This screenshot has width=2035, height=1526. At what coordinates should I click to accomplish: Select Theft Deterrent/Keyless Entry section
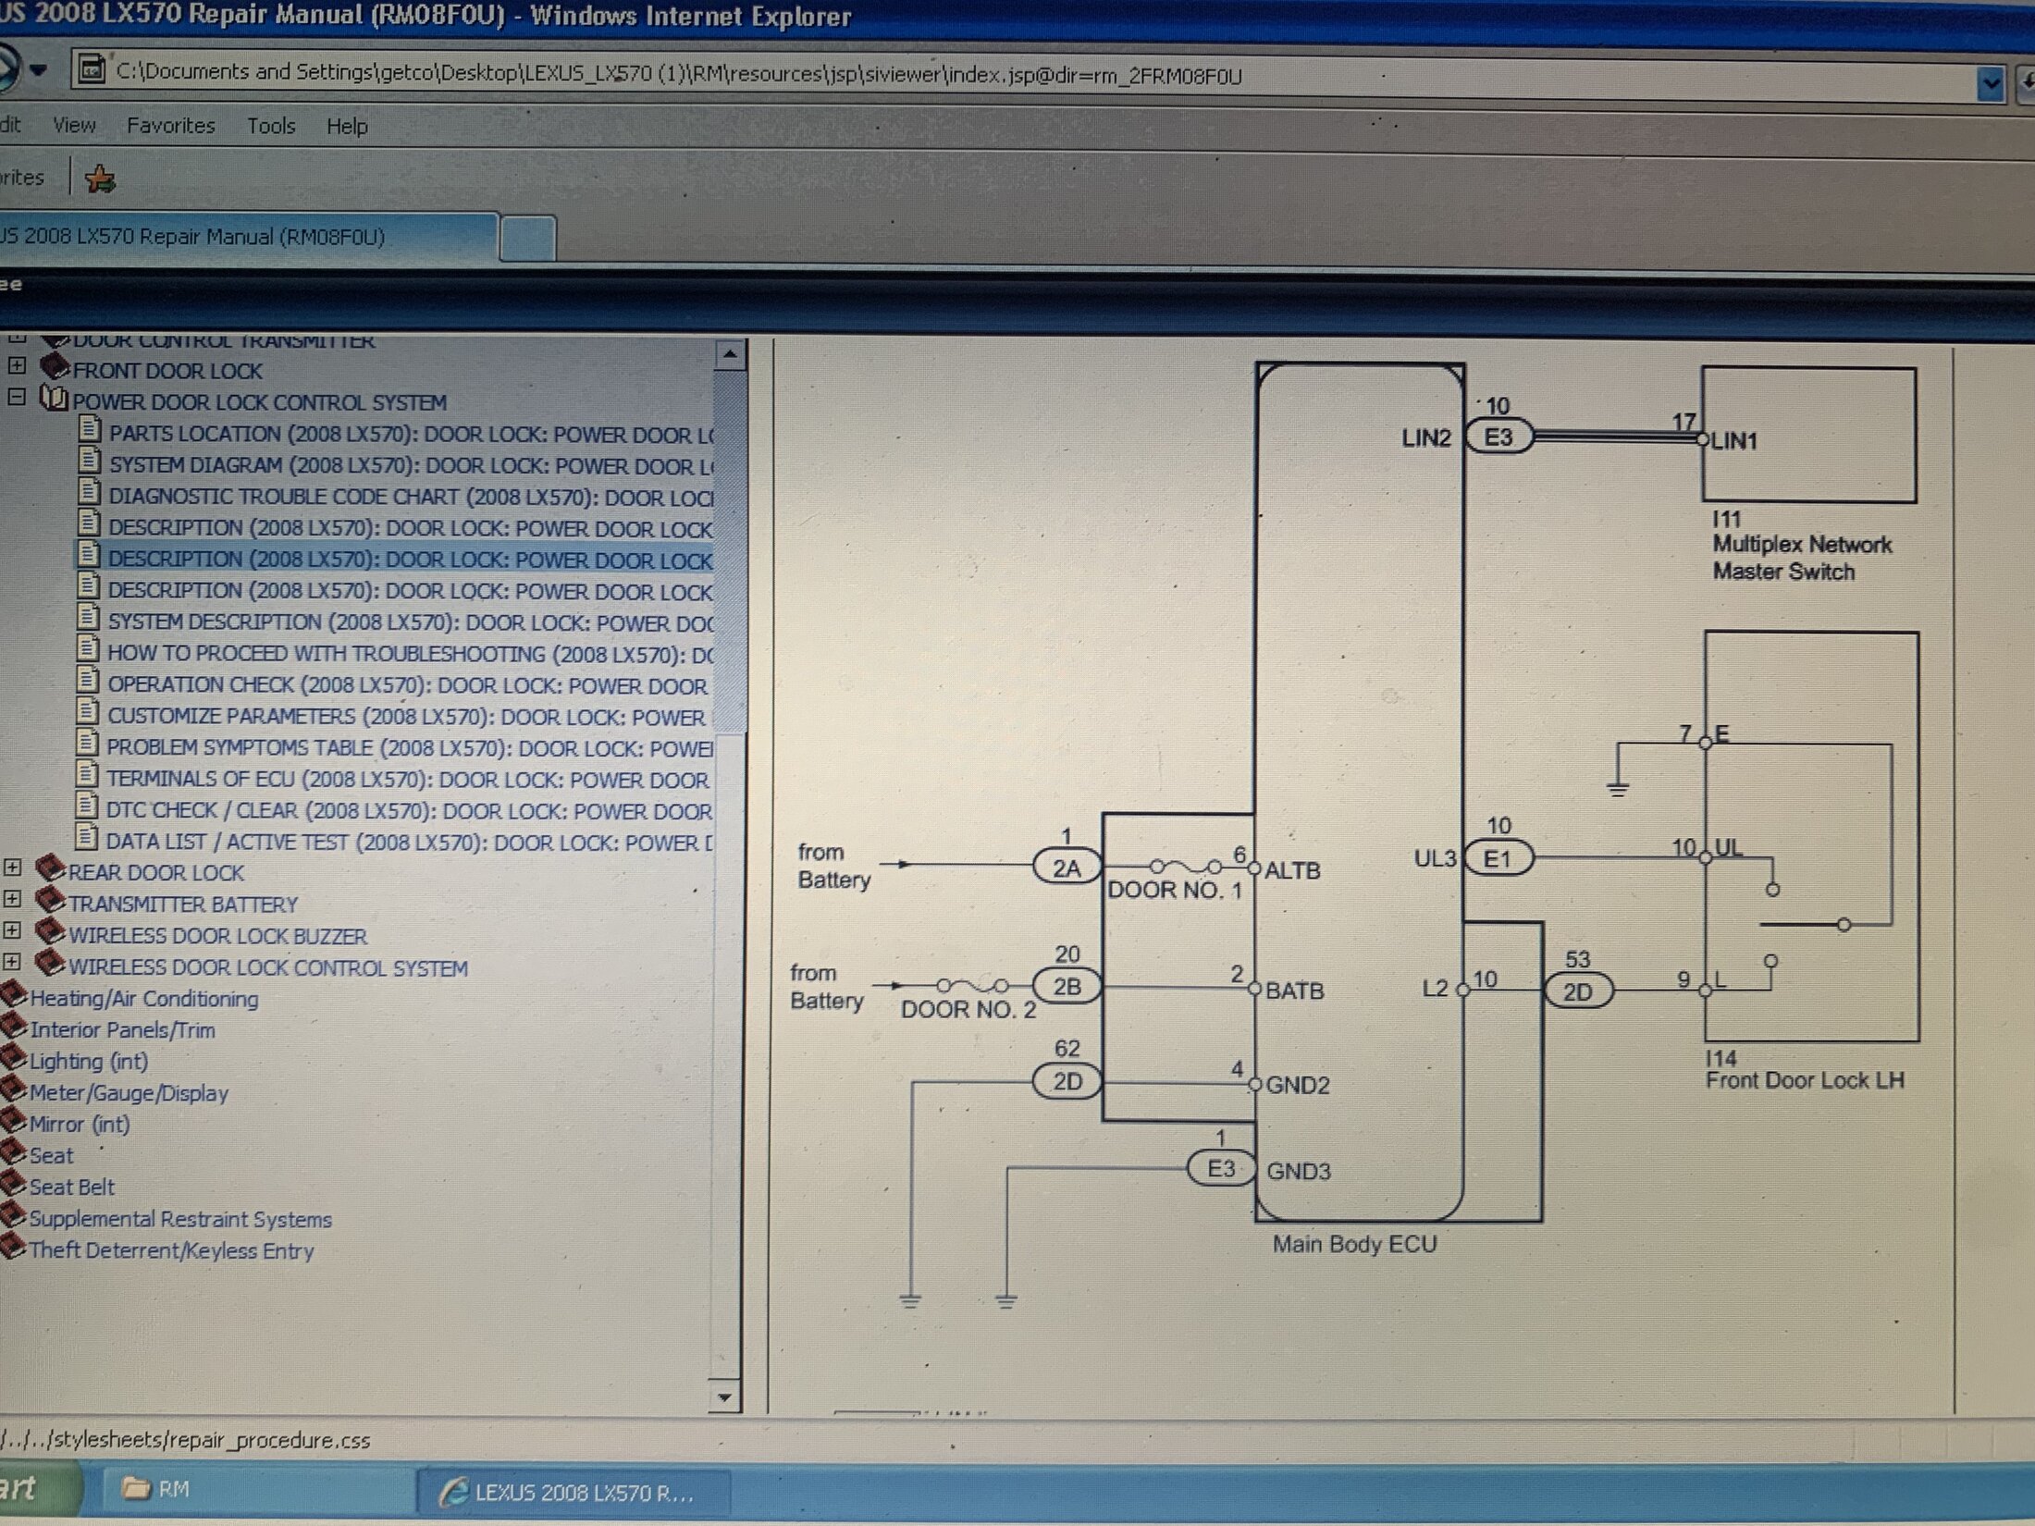tap(171, 1250)
